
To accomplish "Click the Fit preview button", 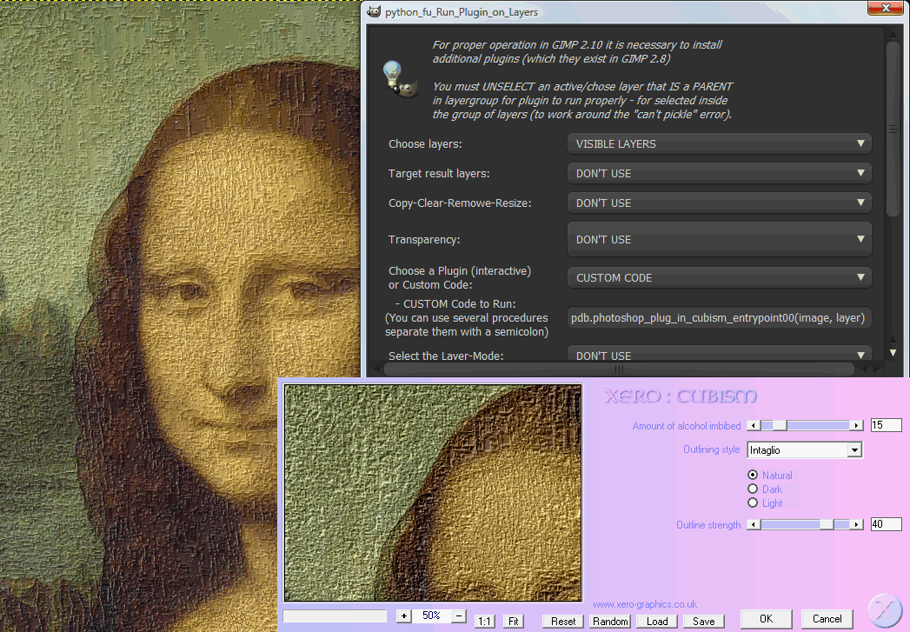I will (513, 622).
